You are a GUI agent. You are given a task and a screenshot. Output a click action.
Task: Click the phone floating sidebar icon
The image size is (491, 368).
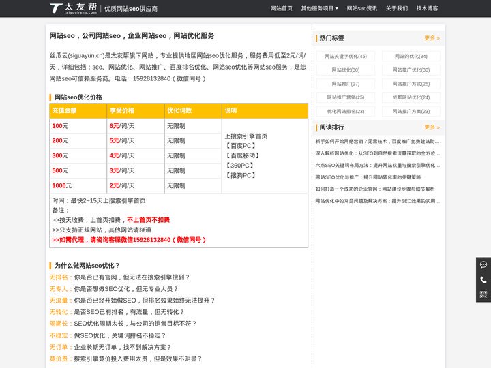coord(483,279)
